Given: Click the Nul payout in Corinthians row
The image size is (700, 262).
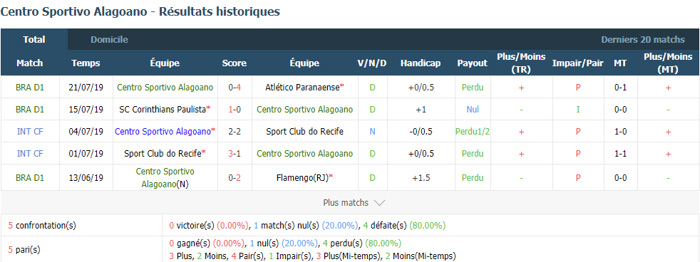Looking at the screenshot, I should 473,109.
